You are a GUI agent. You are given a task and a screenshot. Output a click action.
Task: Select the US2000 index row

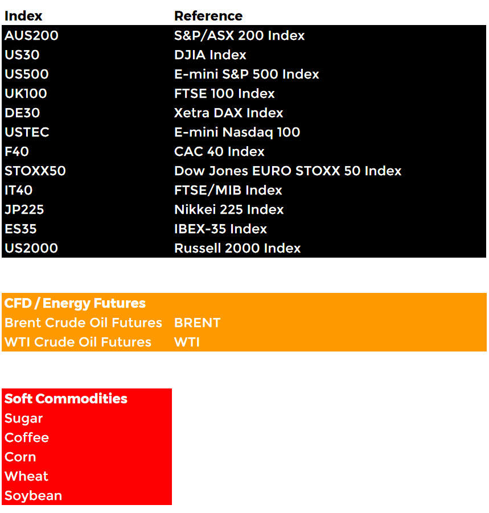(x=244, y=248)
